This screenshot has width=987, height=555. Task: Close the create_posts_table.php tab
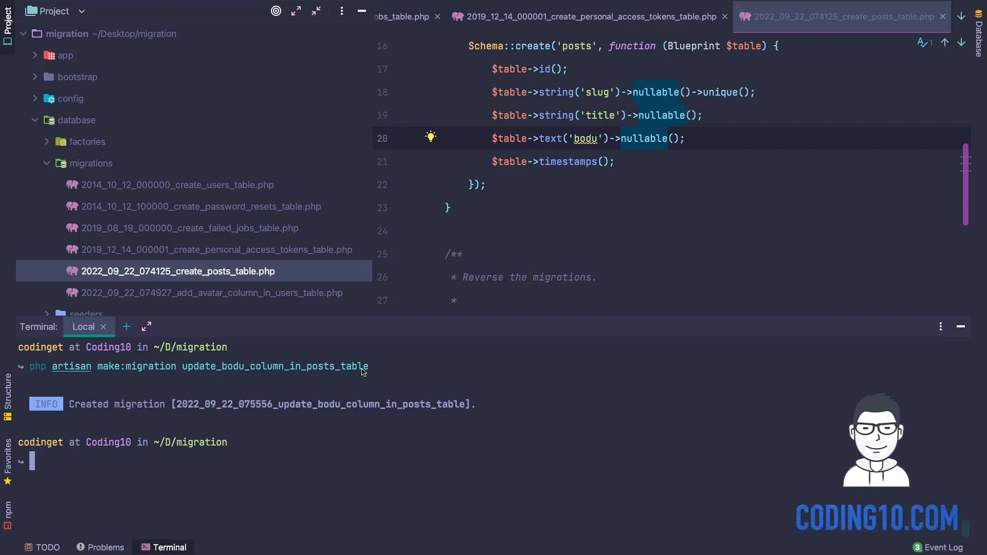coord(943,16)
